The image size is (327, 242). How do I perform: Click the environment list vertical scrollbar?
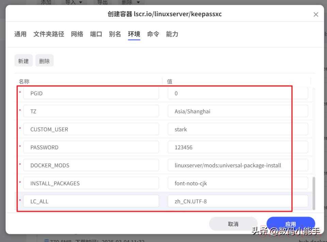pyautogui.click(x=314, y=193)
